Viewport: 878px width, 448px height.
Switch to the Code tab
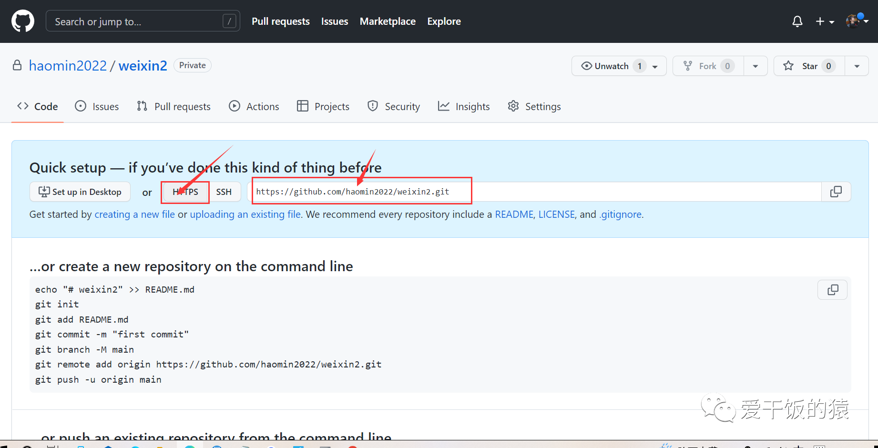click(x=38, y=106)
